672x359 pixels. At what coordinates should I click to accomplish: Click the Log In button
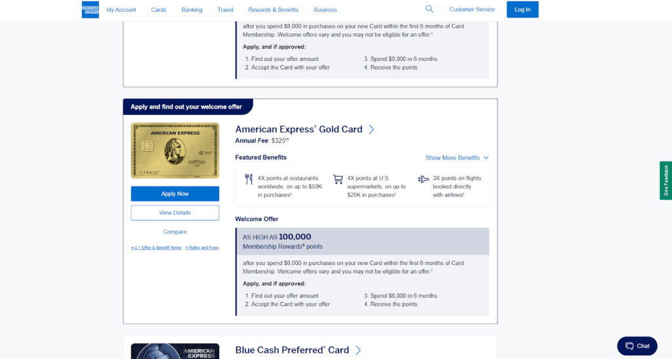tap(522, 10)
